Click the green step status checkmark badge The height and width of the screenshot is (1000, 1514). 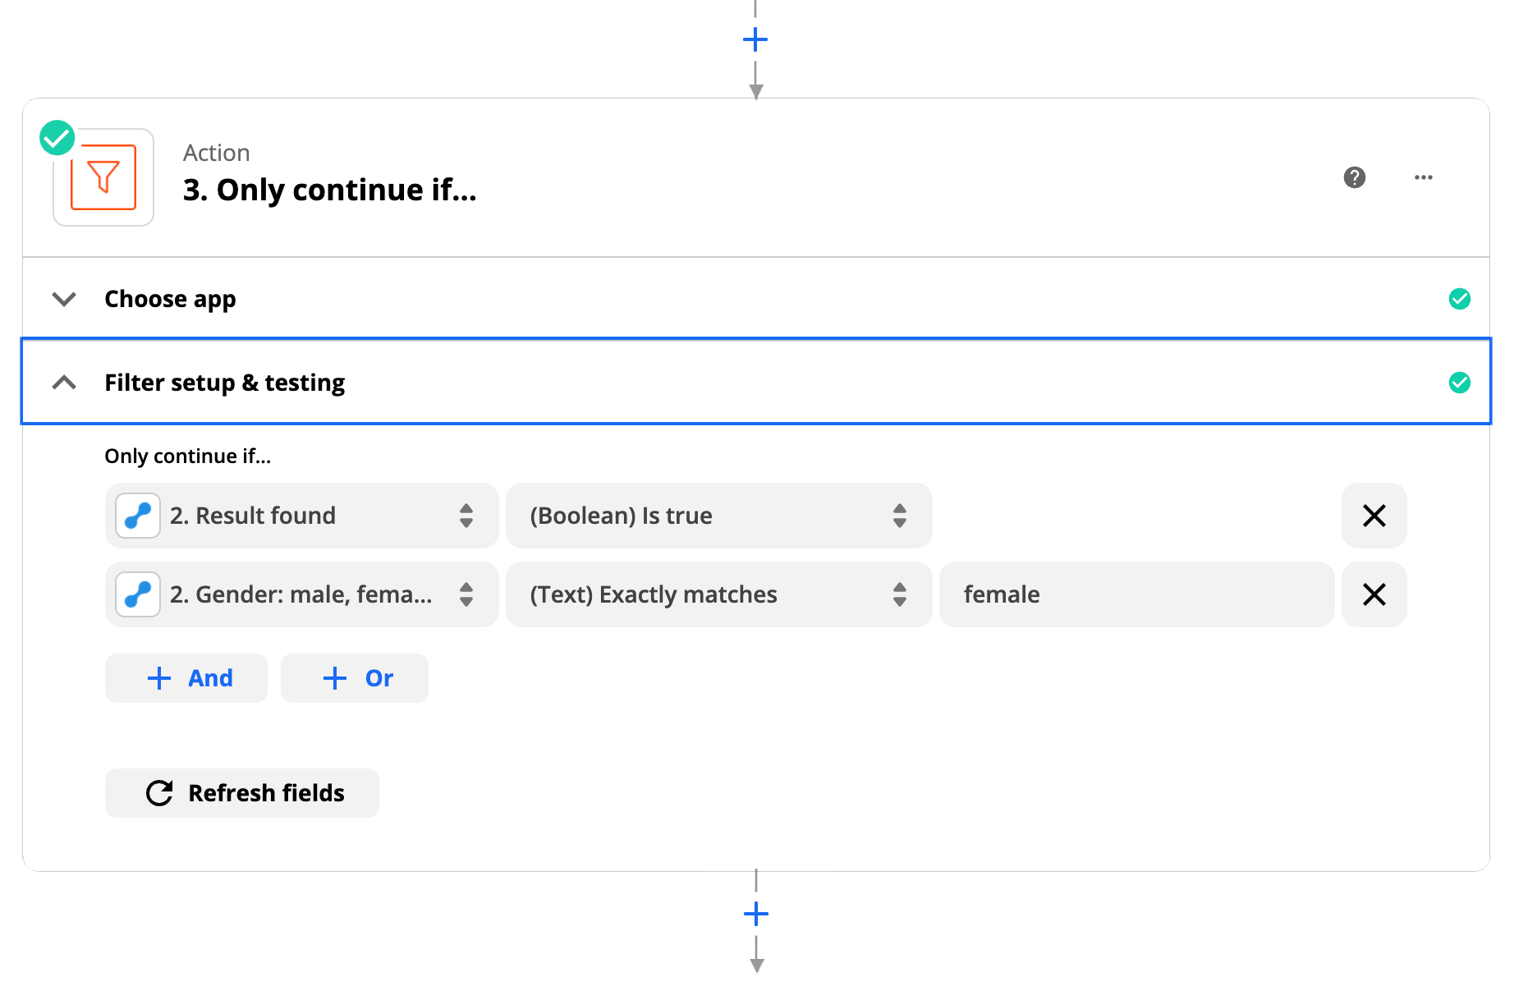57,138
